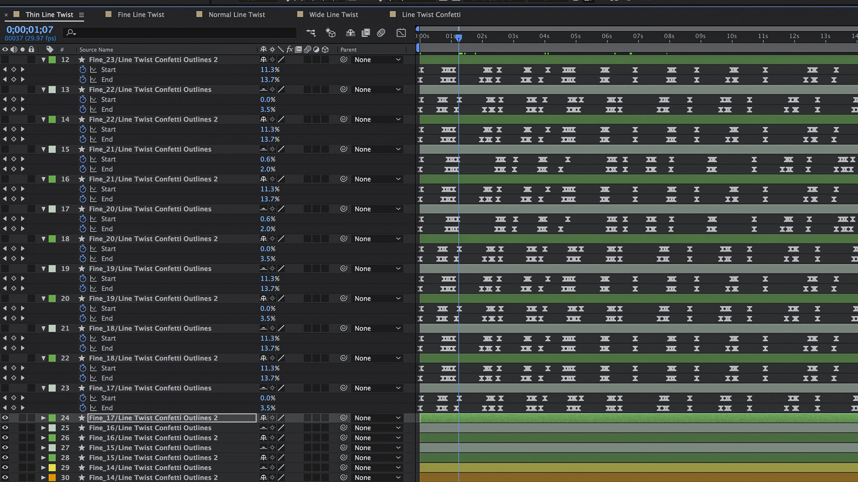Open the composition mini-flowchart
The height and width of the screenshot is (482, 858).
(x=311, y=33)
